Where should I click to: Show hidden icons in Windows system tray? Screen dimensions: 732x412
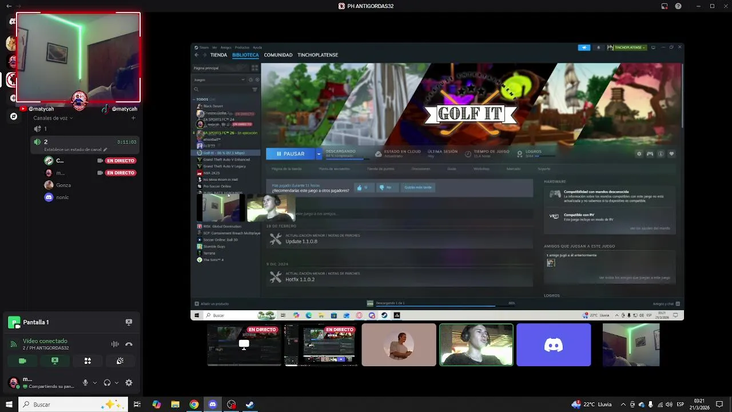click(623, 404)
